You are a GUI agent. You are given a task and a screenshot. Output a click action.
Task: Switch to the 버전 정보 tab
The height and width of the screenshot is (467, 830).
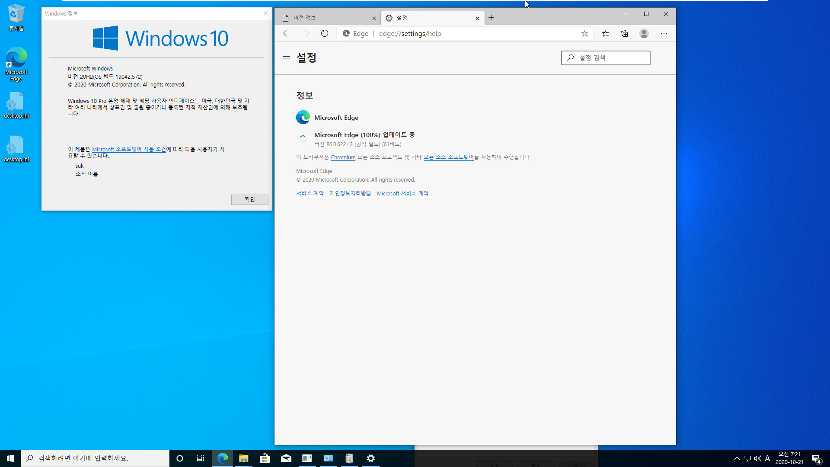329,18
